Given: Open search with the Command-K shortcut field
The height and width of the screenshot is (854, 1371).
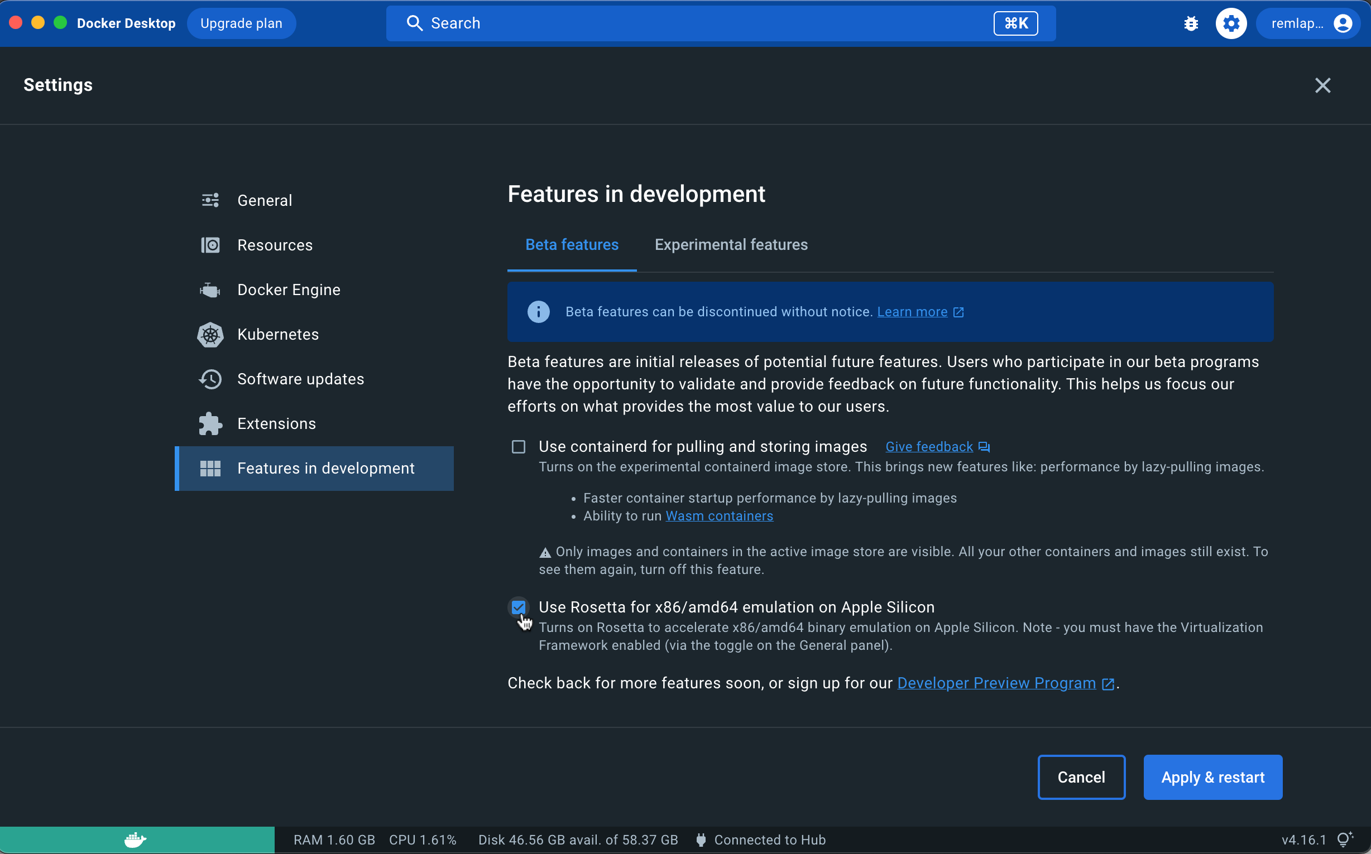Looking at the screenshot, I should tap(1015, 23).
